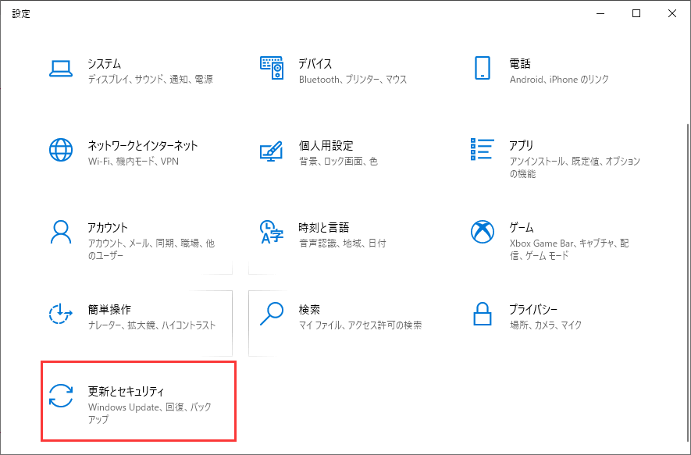Click the 簡単操作 dotted clock icon
Screen dimensions: 691x455
click(61, 314)
